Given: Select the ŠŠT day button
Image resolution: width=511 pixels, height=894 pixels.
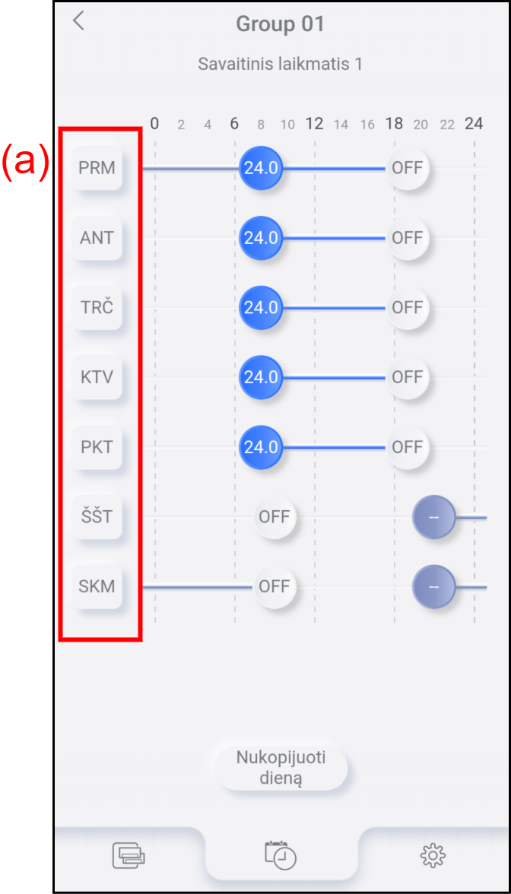Looking at the screenshot, I should 97,517.
